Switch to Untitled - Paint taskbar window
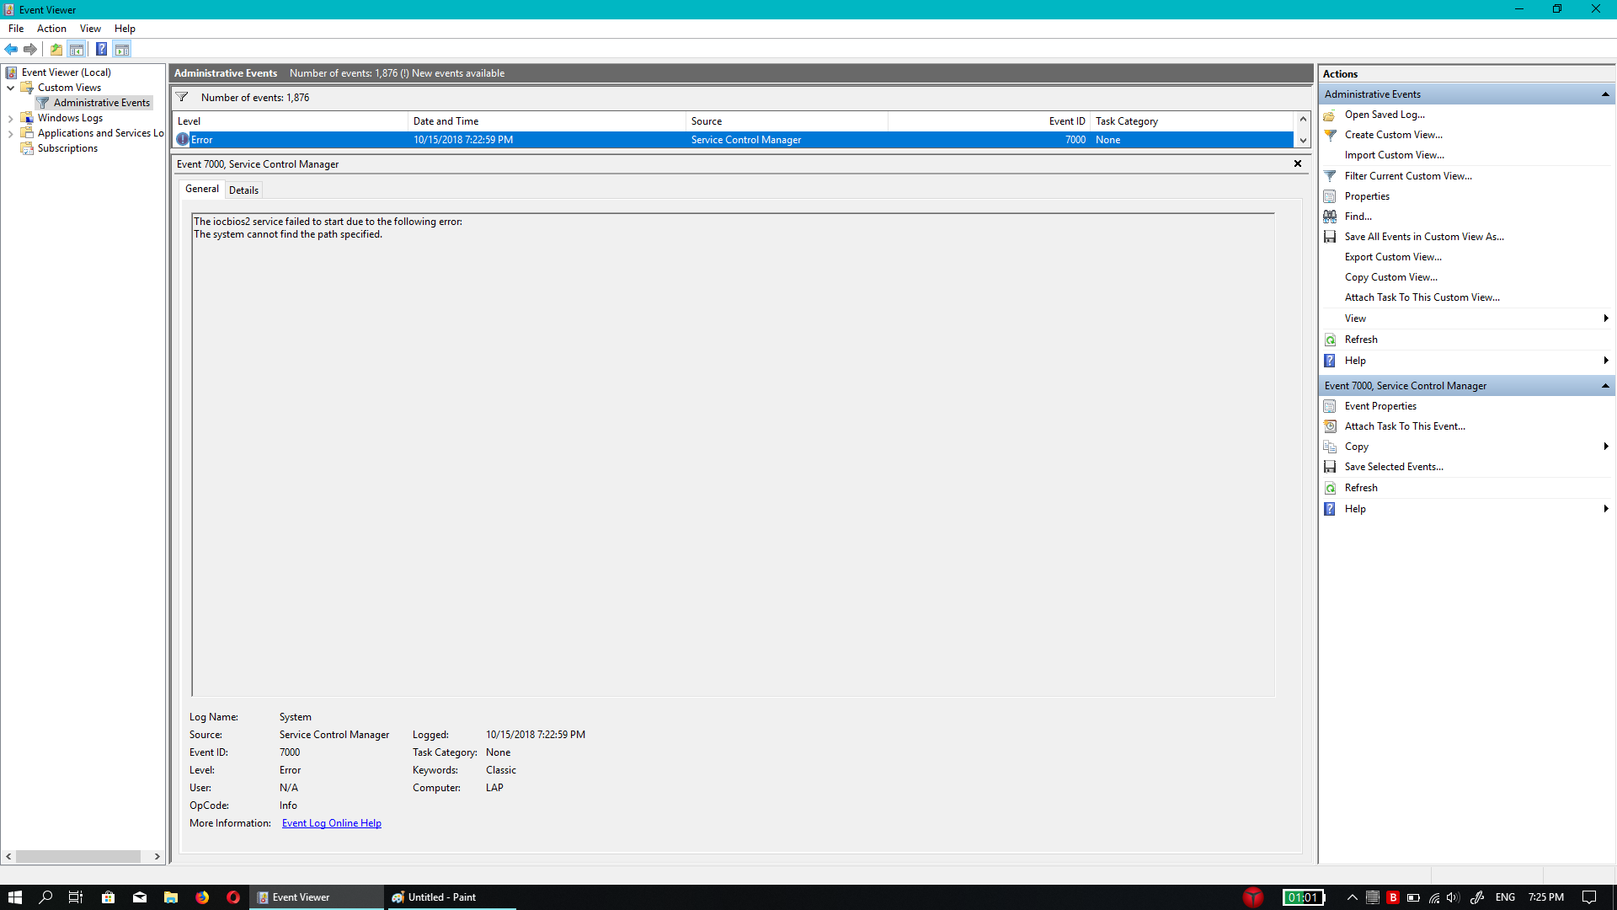This screenshot has height=910, width=1617. tap(450, 897)
